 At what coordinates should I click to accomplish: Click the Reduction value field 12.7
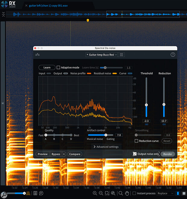click(x=164, y=121)
